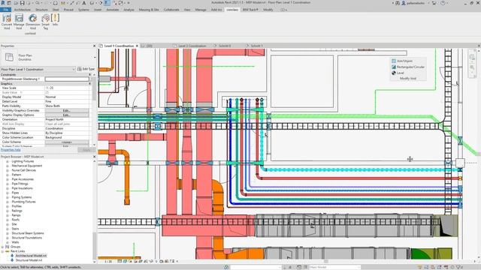Expand the Pipes family node
Viewport: 481px width, 270px height.
pos(8,193)
